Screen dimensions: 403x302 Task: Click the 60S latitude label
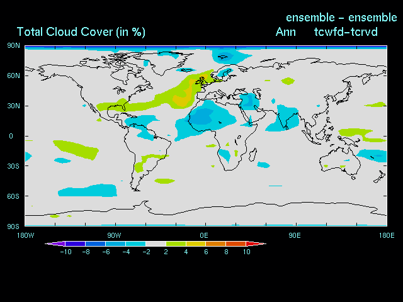coord(13,196)
